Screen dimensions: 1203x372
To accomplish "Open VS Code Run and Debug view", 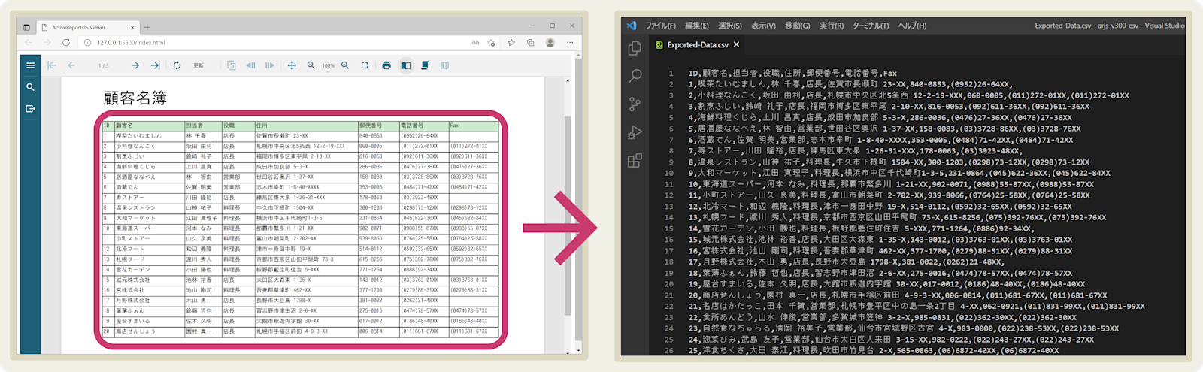I will 635,132.
